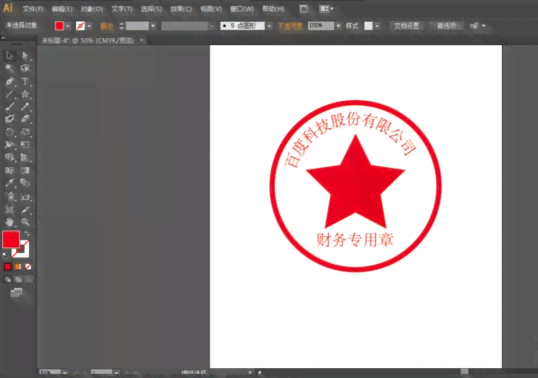The image size is (538, 378).
Task: Select the Pencil tool
Action: click(25, 106)
